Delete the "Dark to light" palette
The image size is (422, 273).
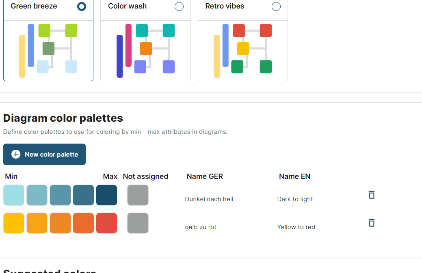pos(371,195)
